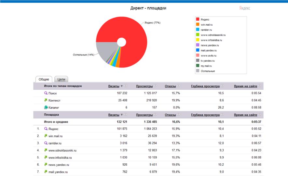The width and height of the screenshot is (288, 176).
Task: Select the mail.yandex.ru site name in table
Action: 58,172
